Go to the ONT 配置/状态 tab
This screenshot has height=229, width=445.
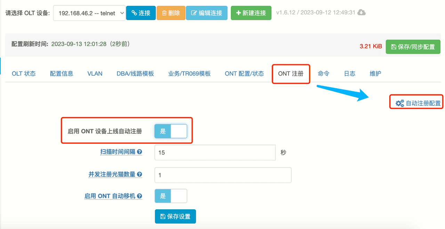point(244,74)
